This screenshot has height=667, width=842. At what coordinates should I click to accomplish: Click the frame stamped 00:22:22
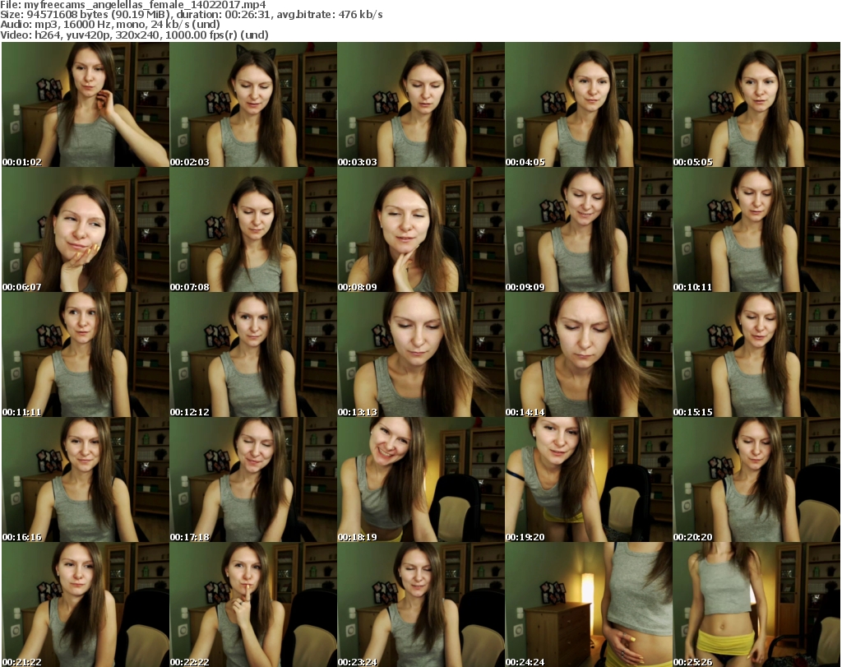253,604
